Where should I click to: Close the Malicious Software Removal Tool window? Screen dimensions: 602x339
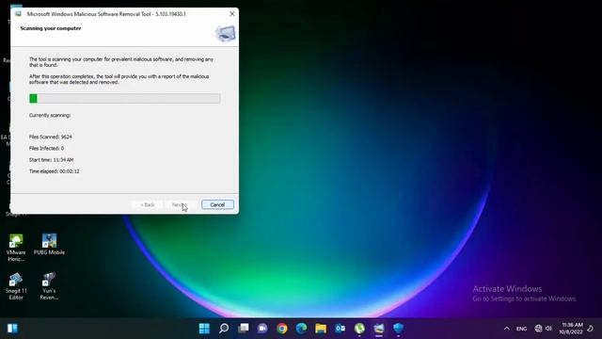coord(232,14)
